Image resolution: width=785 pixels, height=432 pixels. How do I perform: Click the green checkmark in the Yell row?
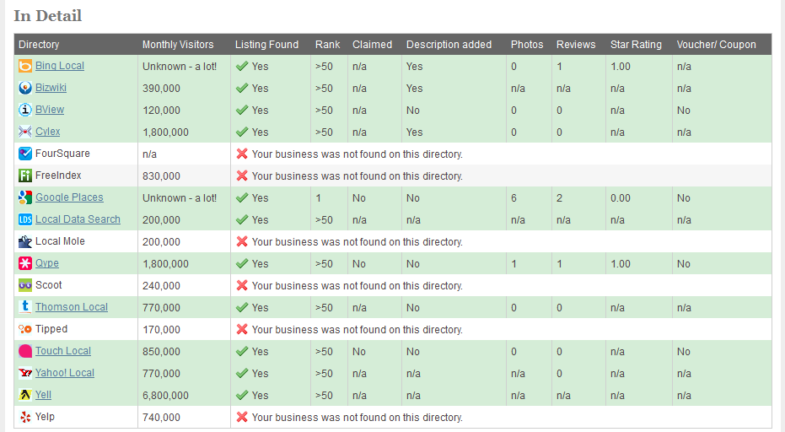tap(242, 395)
